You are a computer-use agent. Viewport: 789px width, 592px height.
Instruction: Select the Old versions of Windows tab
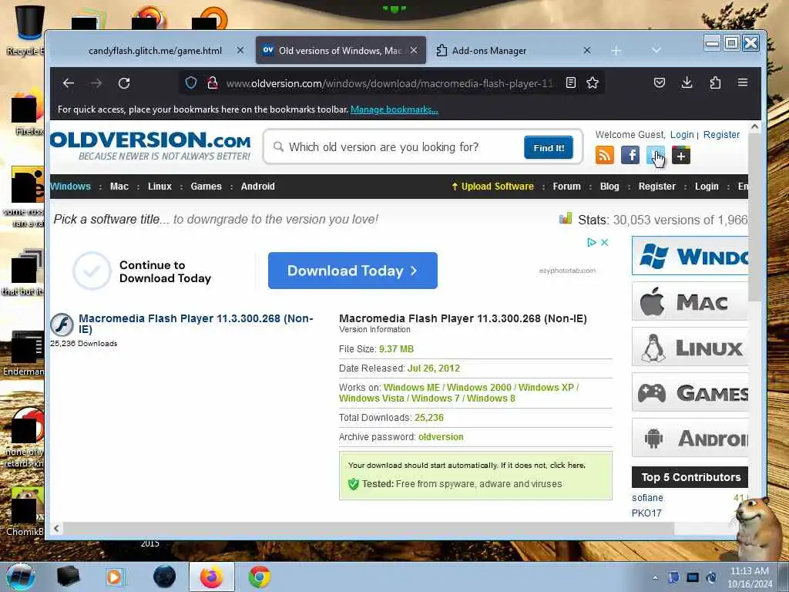341,50
